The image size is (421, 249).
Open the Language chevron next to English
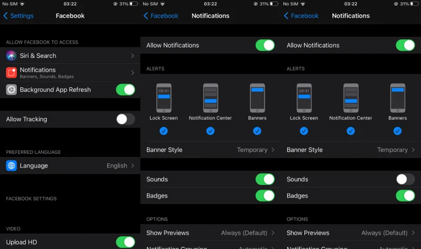133,165
